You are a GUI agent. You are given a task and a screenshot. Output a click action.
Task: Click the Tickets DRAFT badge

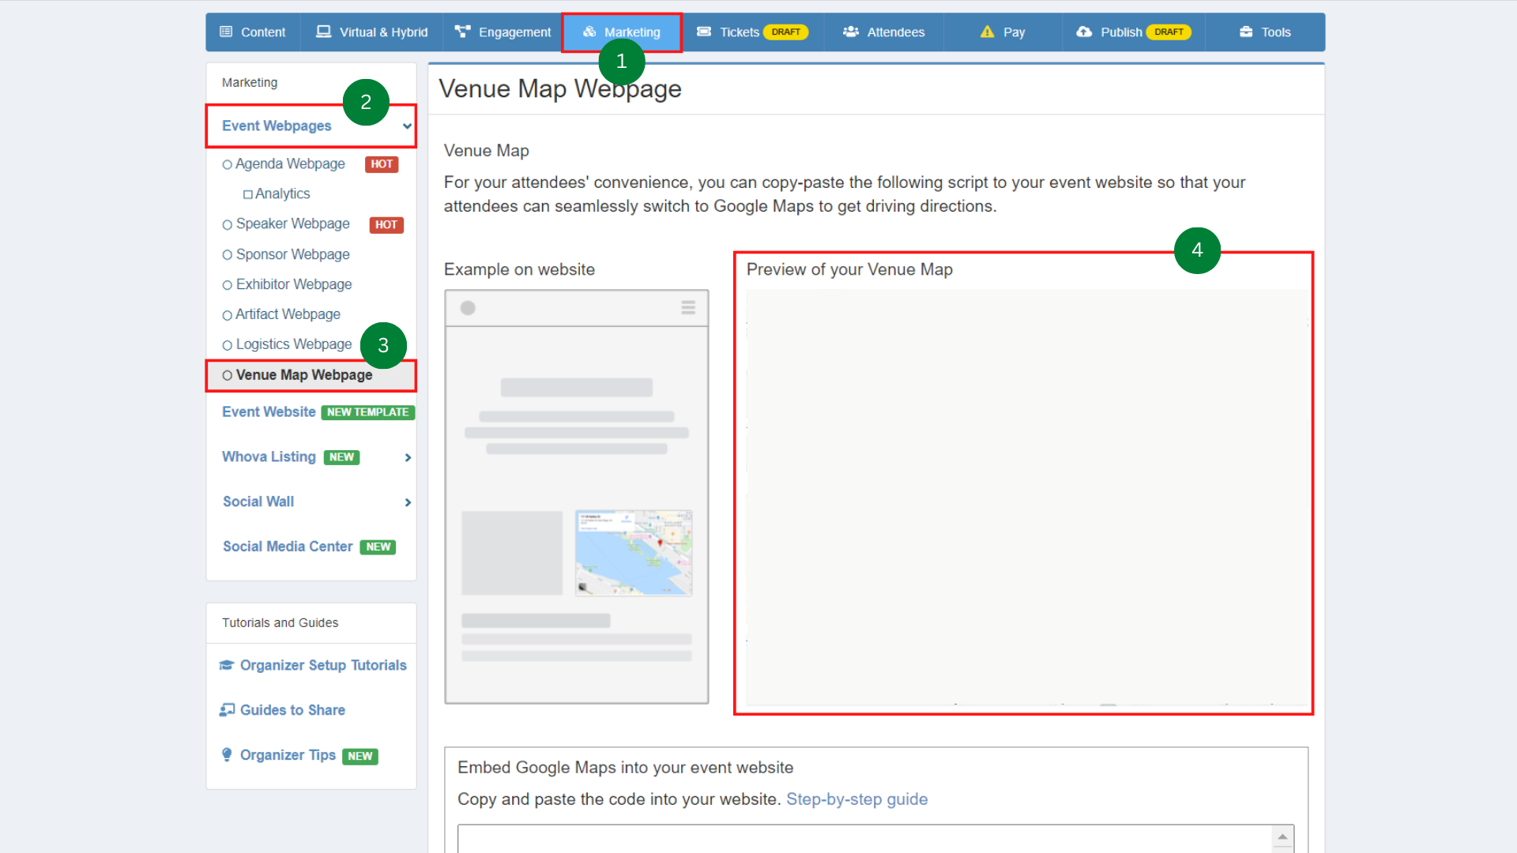click(785, 32)
